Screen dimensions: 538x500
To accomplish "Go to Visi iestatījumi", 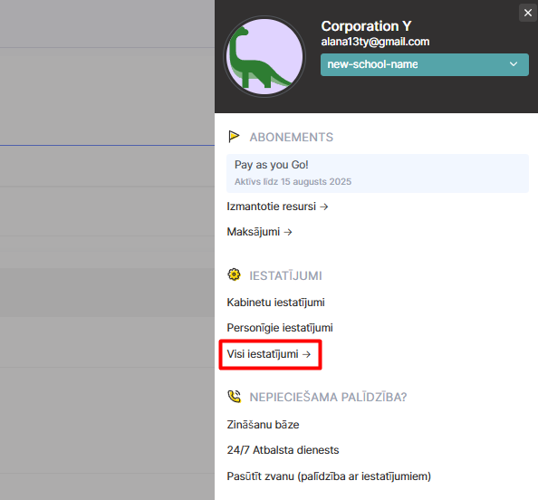I will click(269, 354).
